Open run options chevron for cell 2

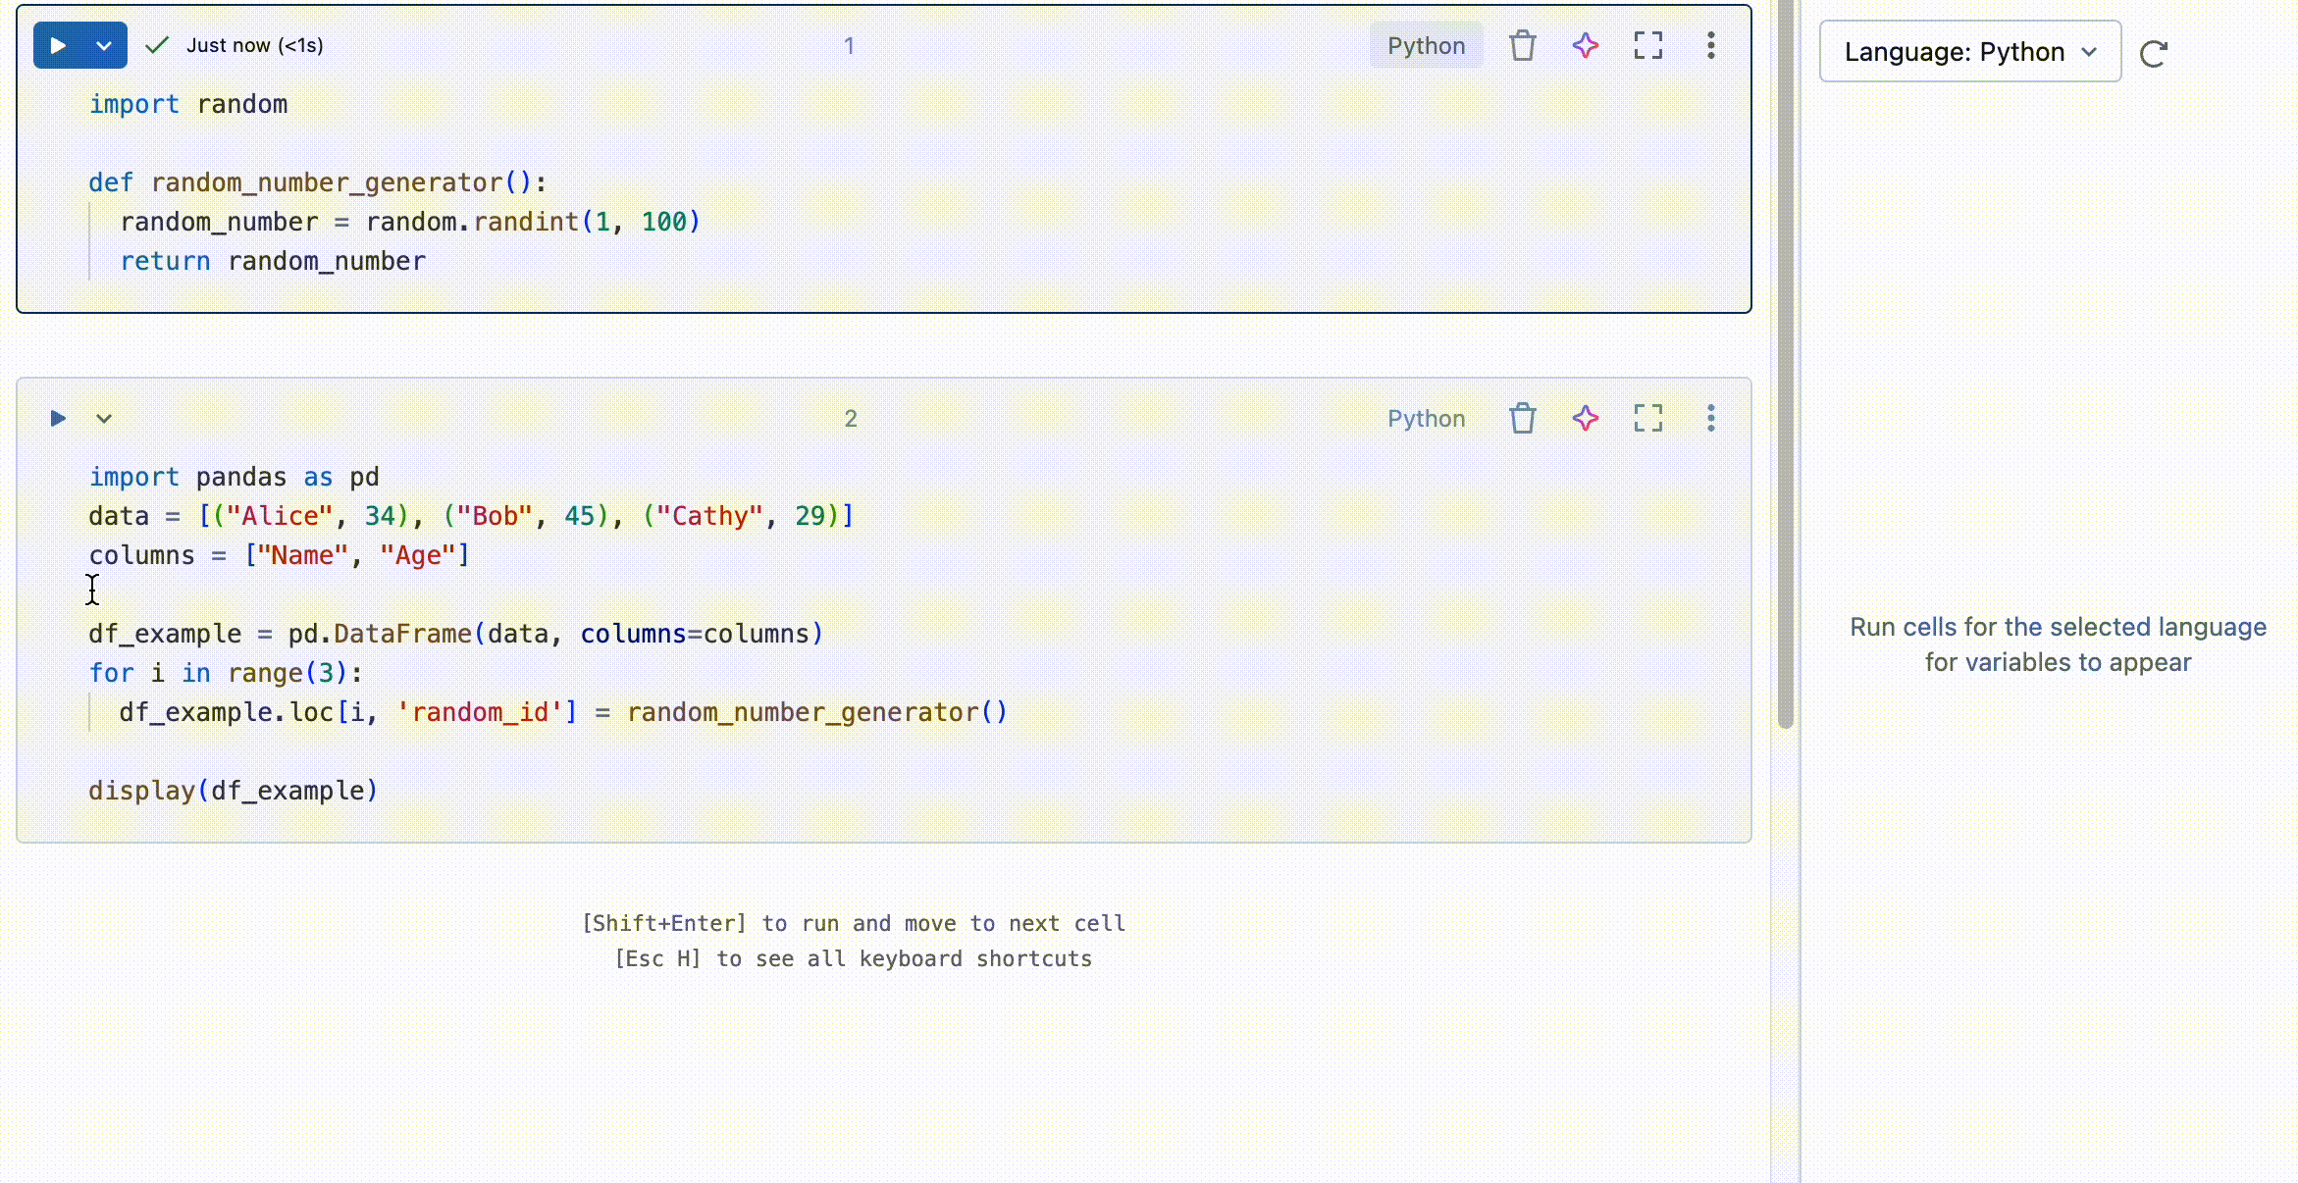(104, 418)
